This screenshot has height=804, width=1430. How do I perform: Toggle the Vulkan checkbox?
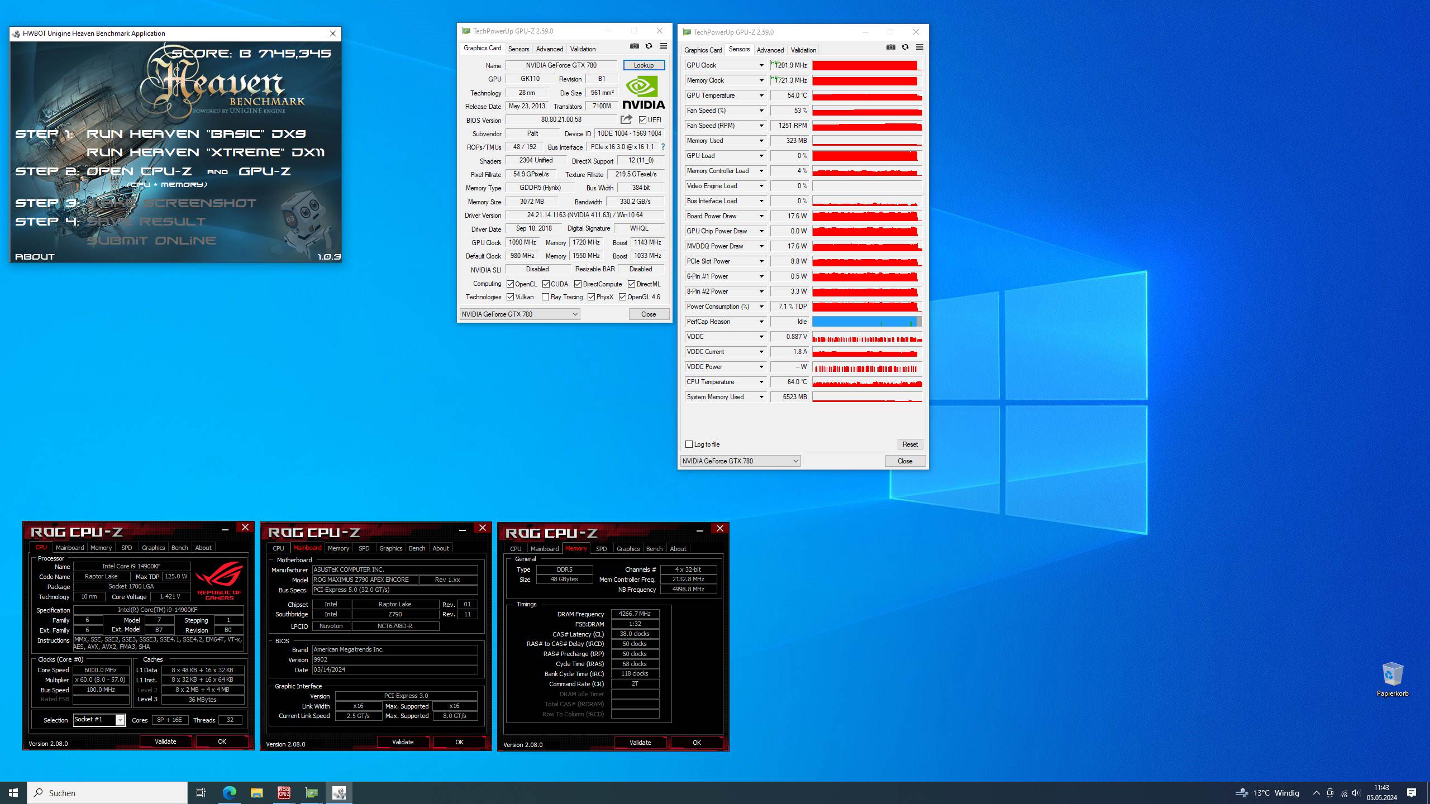[x=510, y=297]
